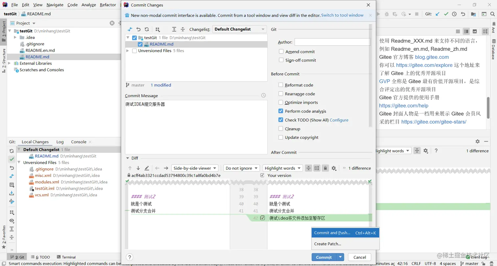This screenshot has width=497, height=266.
Task: Switch to Log tab in Git panel
Action: pos(60,142)
